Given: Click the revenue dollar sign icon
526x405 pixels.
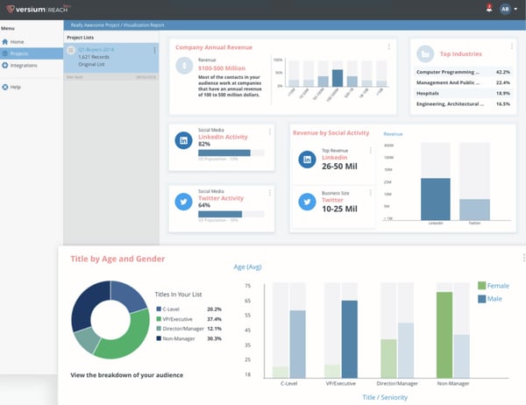Looking at the screenshot, I should [185, 65].
